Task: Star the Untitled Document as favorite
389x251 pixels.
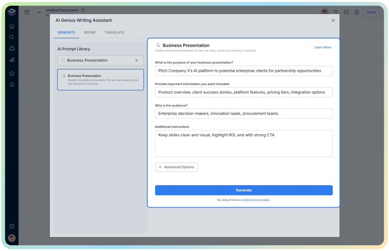Action: click(83, 10)
